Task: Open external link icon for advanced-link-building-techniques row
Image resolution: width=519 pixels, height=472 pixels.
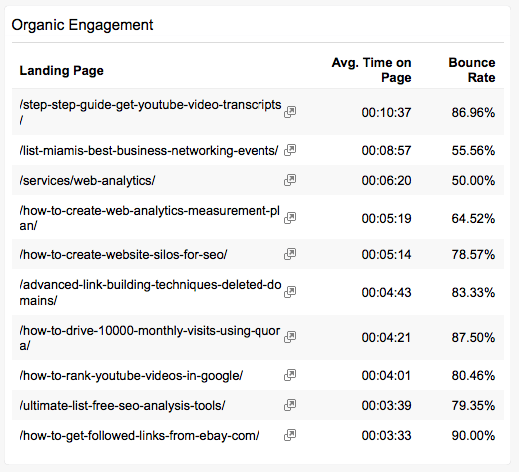Action: click(290, 292)
